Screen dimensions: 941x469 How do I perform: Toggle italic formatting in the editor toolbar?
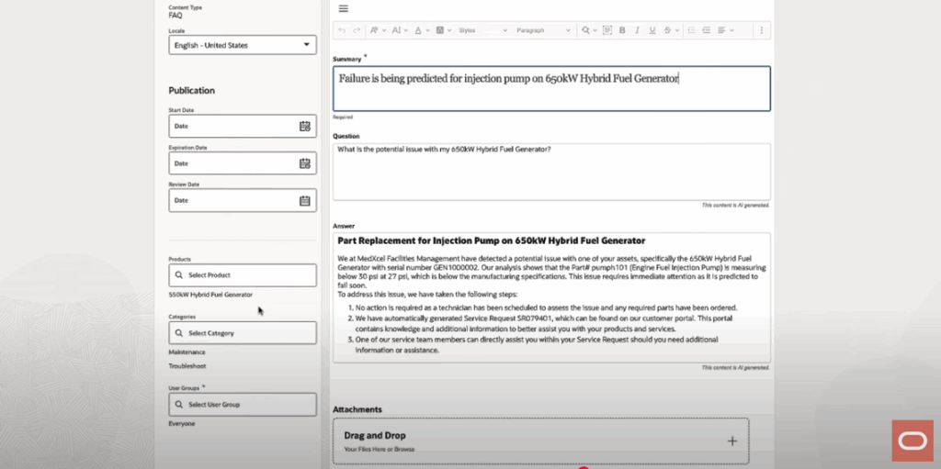tap(637, 30)
